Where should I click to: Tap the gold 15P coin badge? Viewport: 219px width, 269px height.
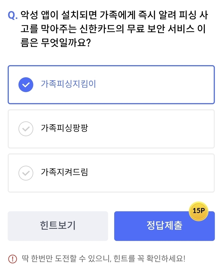199,211
